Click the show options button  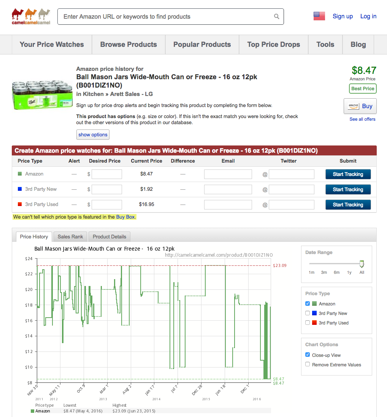pos(93,134)
